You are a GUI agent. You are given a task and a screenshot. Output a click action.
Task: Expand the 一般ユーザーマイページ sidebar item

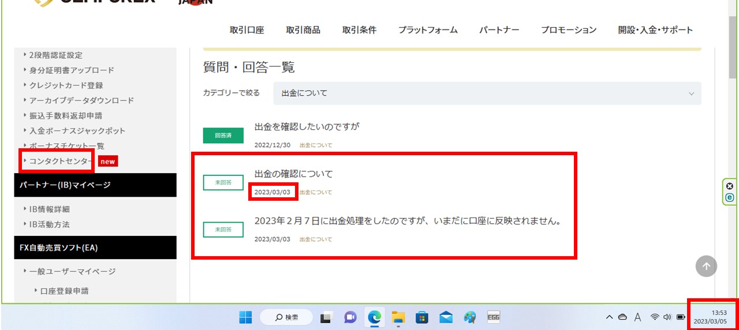(72, 271)
